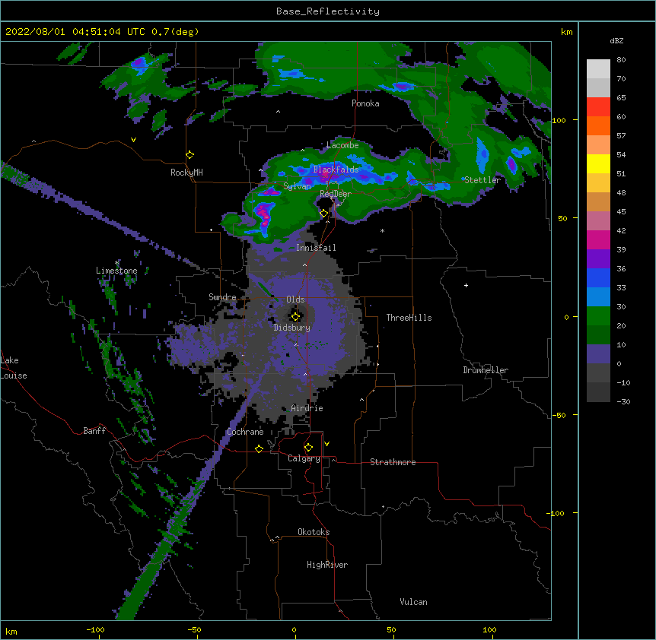Click the Vulcan city label
Image resolution: width=656 pixels, height=640 pixels.
(x=413, y=602)
